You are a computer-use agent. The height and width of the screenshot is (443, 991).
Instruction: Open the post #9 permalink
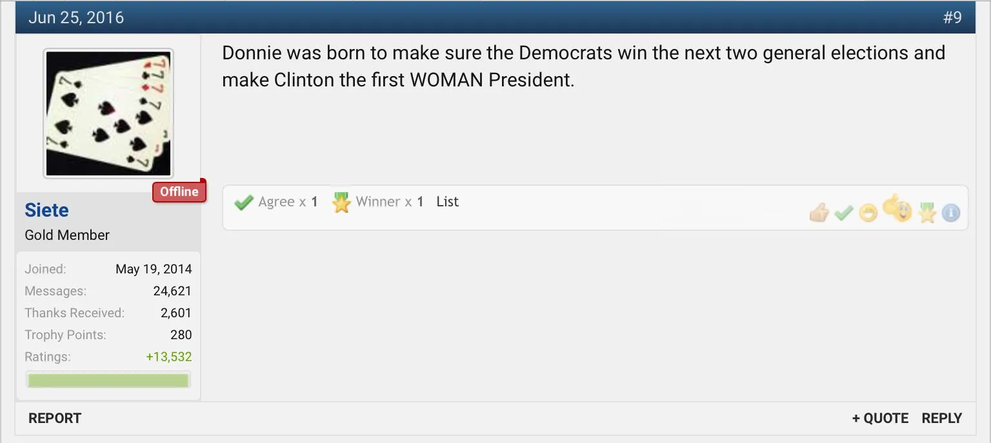952,17
